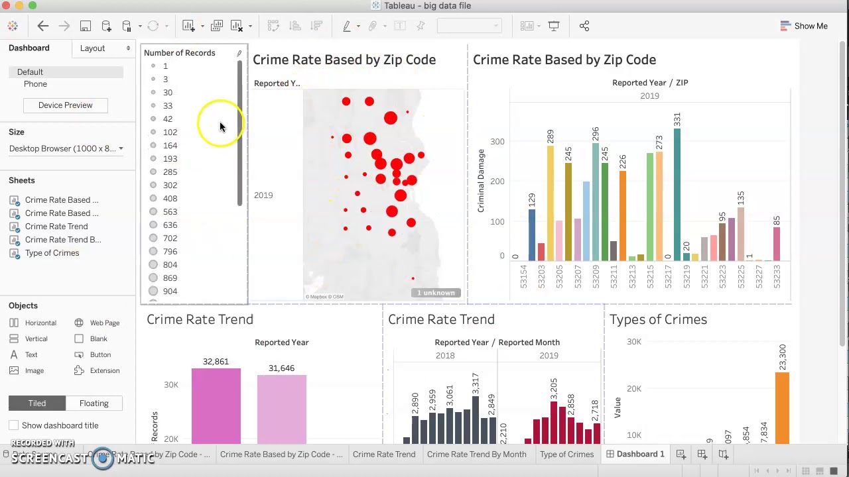Open the Type of Crimes sheet tab
849x477 pixels.
coord(566,454)
